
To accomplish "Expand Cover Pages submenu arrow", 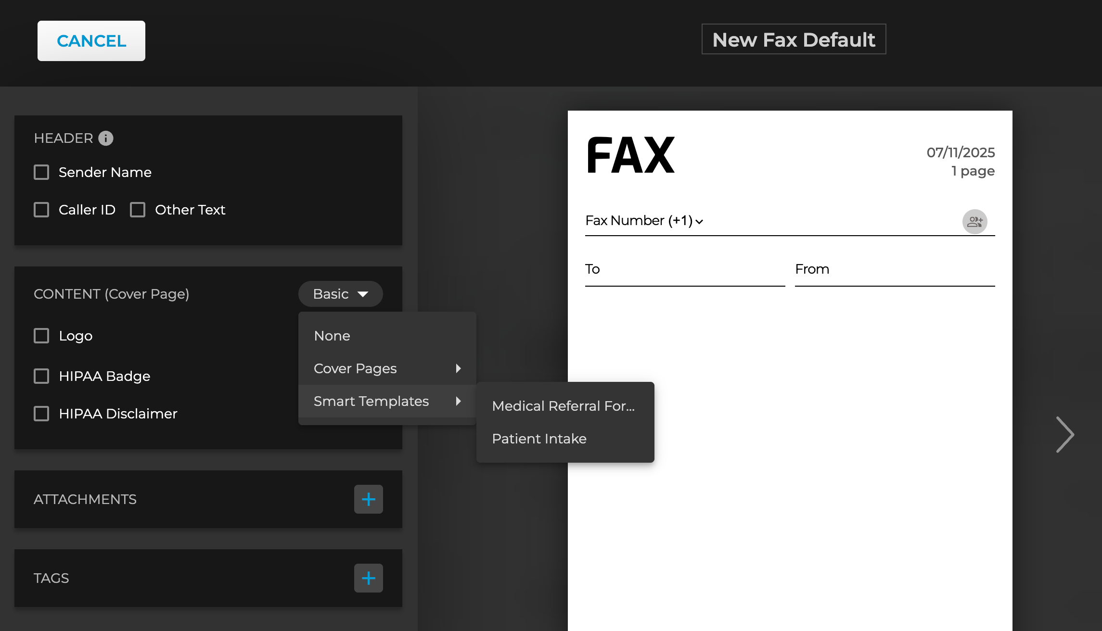I will 458,368.
